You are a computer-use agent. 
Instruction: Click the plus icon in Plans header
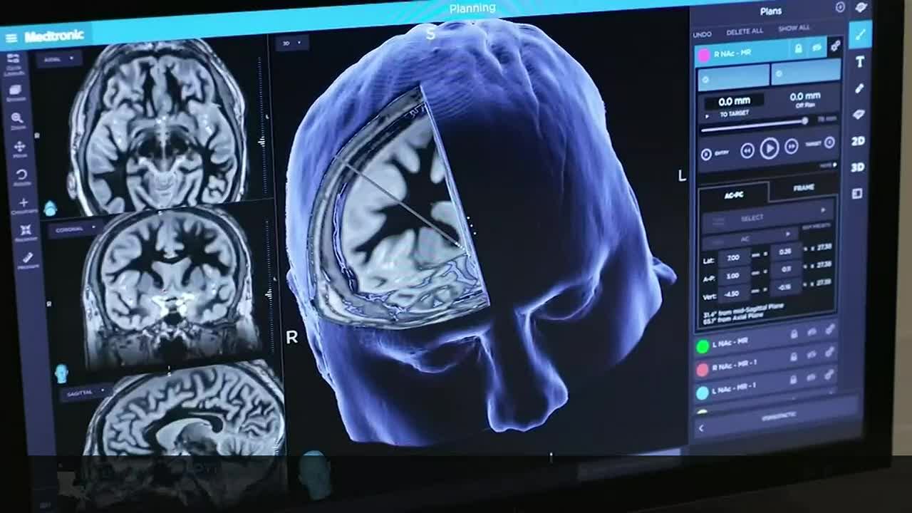coord(840,7)
